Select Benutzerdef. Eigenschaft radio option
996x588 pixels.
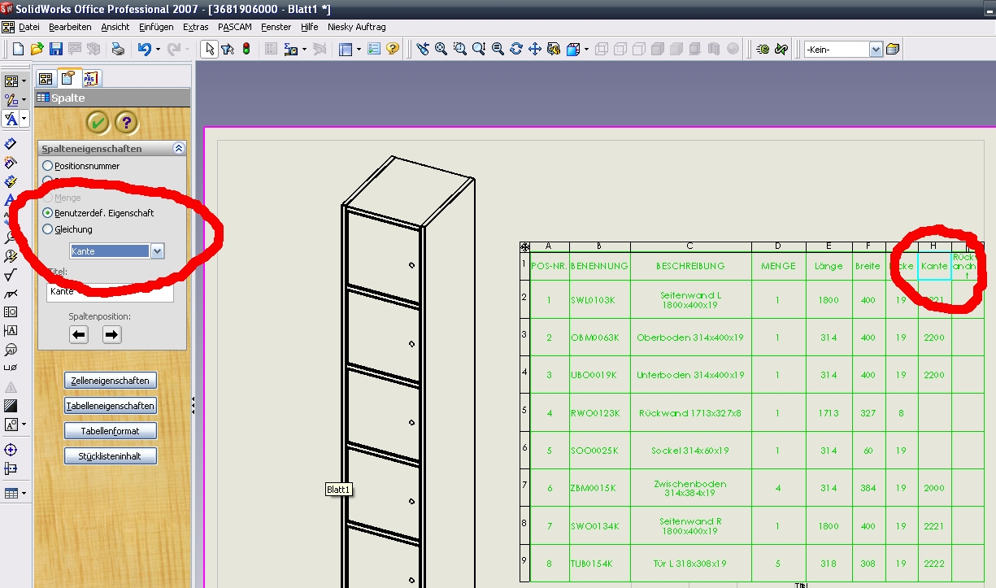(x=48, y=213)
